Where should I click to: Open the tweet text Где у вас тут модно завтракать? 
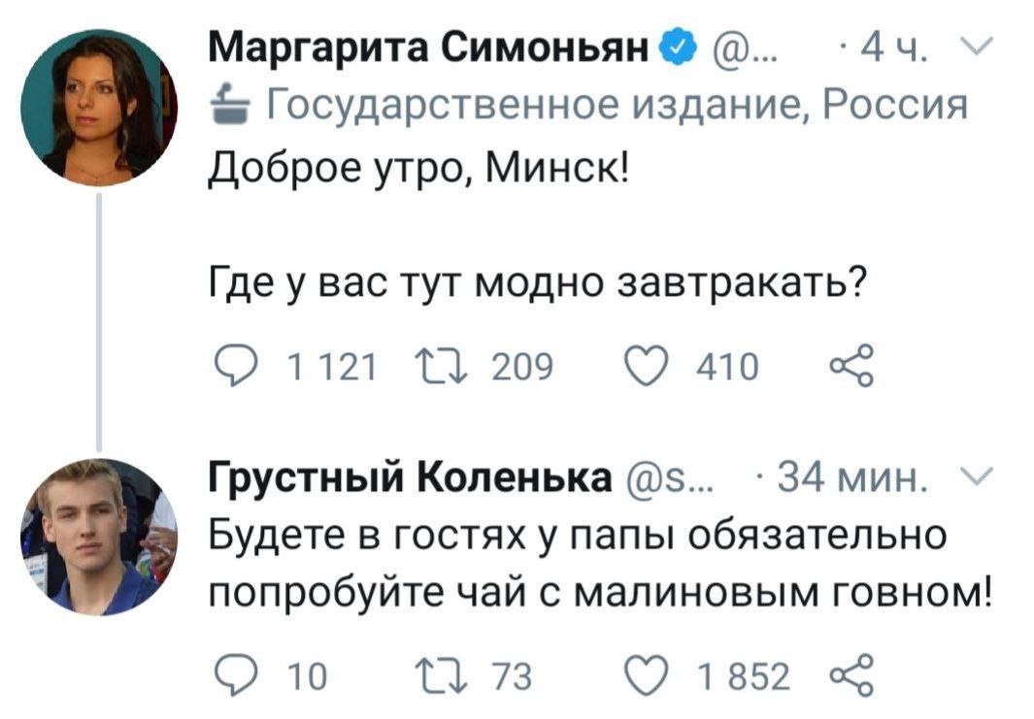click(x=538, y=285)
